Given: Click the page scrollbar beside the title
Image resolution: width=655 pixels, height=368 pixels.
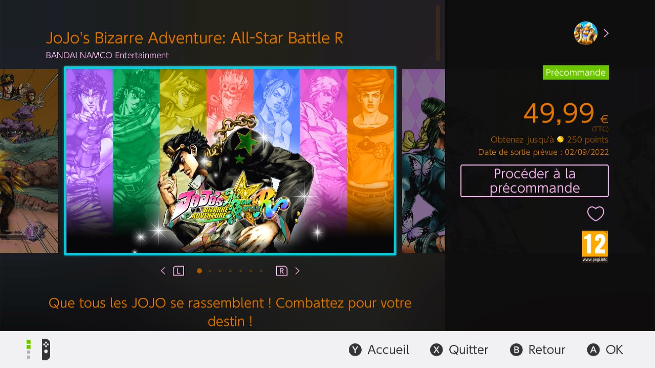Looking at the screenshot, I should click(438, 33).
